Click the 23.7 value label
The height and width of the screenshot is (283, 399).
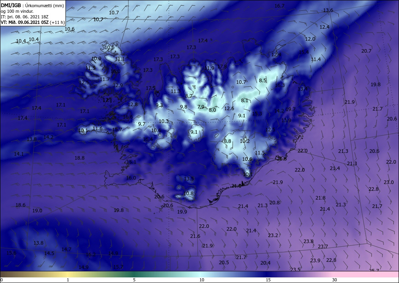(x=323, y=246)
